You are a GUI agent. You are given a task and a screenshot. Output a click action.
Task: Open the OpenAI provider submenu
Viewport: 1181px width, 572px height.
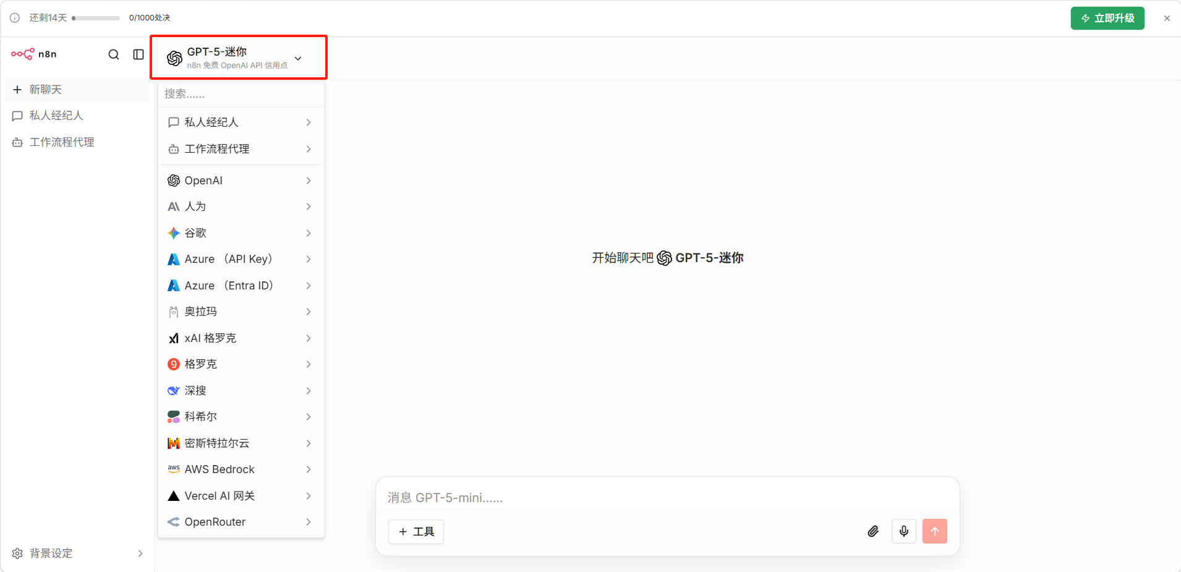click(x=241, y=181)
